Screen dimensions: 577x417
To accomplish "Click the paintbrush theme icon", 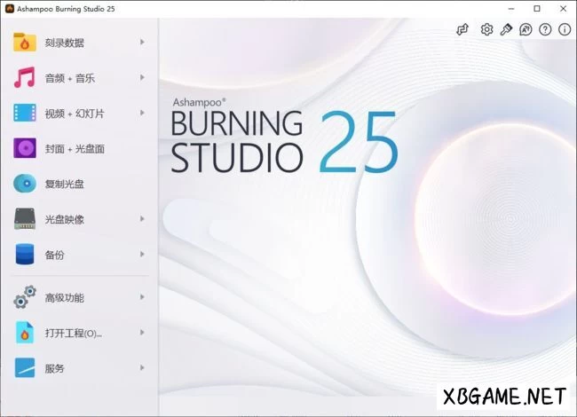I will click(x=506, y=29).
